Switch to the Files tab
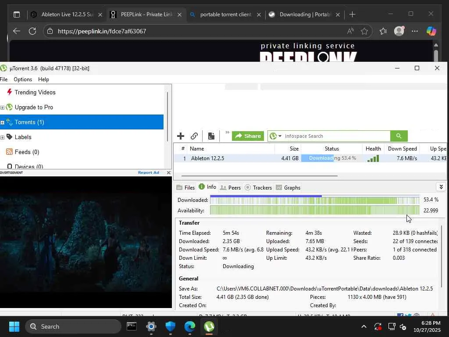This screenshot has height=337, width=449. (x=185, y=188)
